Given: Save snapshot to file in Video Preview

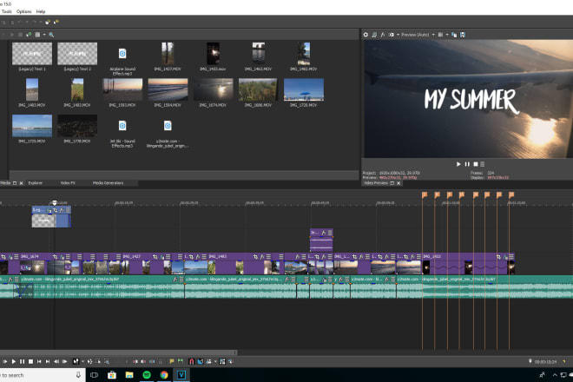Looking at the screenshot, I should point(463,35).
